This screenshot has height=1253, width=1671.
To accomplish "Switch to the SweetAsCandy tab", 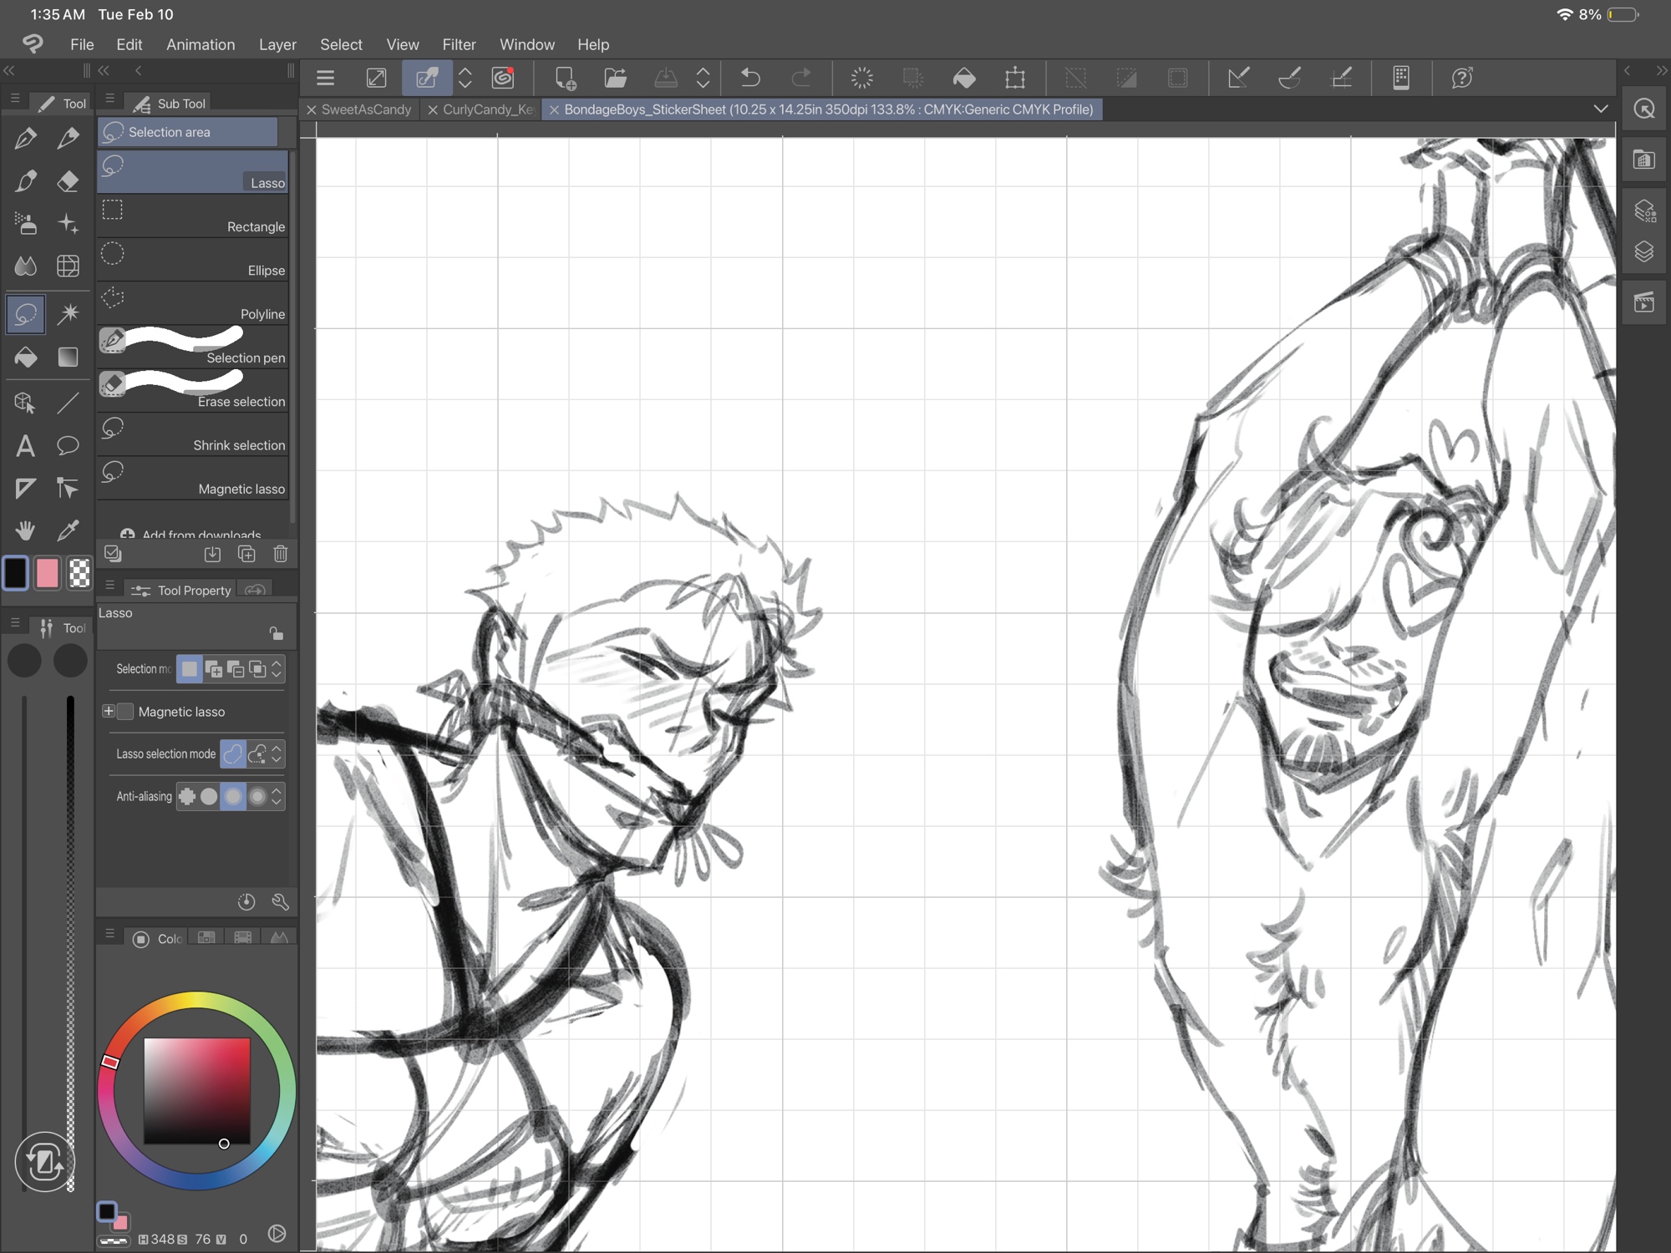I will point(366,109).
